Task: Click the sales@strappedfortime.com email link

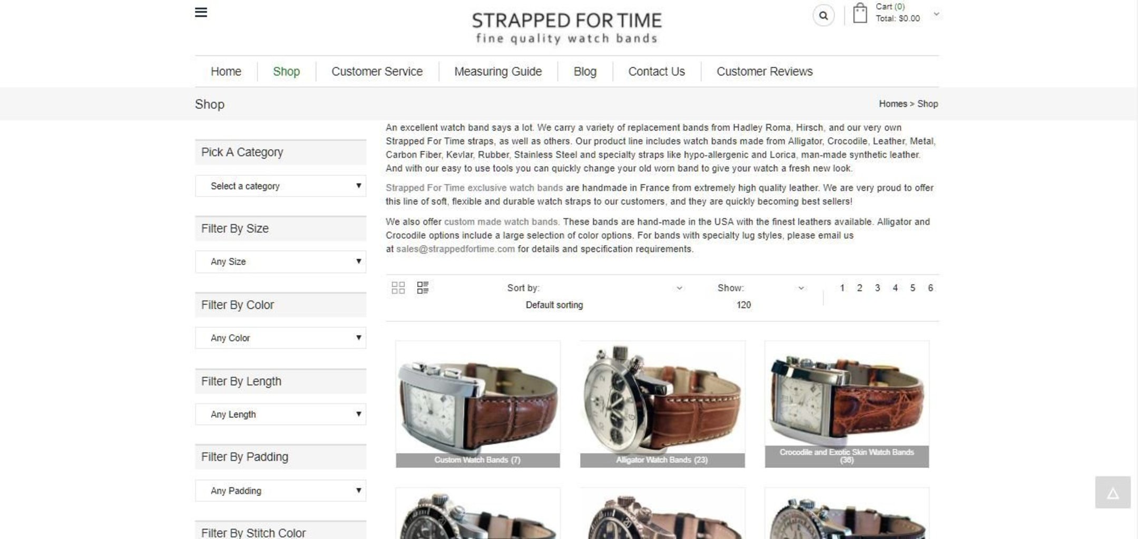Action: tap(455, 249)
